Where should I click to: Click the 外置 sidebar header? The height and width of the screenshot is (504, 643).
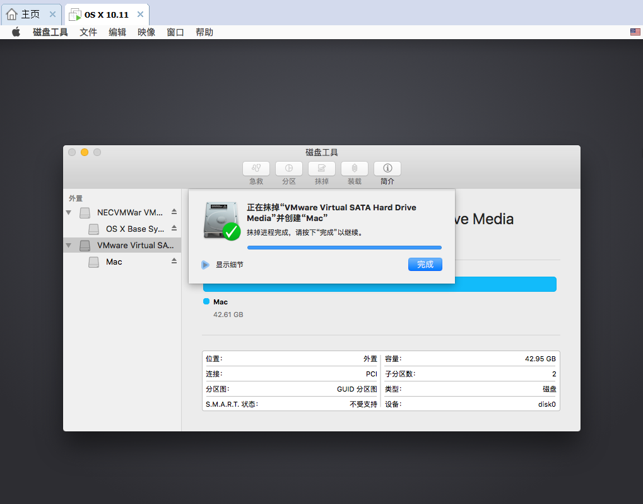[x=76, y=198]
